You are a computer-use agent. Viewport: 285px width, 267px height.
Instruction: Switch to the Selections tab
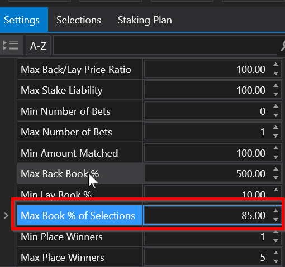(79, 20)
